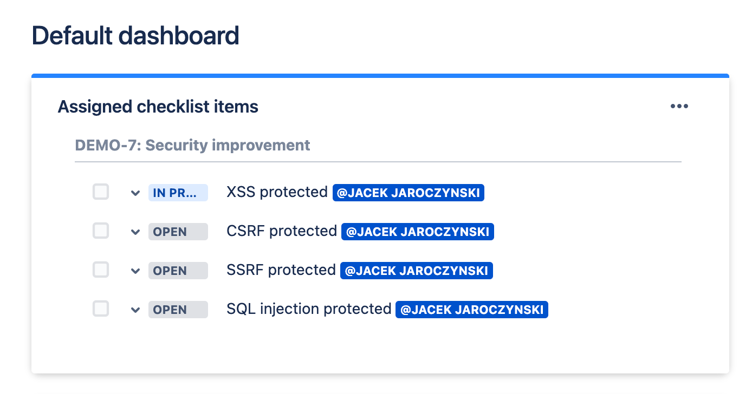Select the @JACEK JAROCZYNSKI mention on SQL injection protected
752x394 pixels.
click(471, 309)
